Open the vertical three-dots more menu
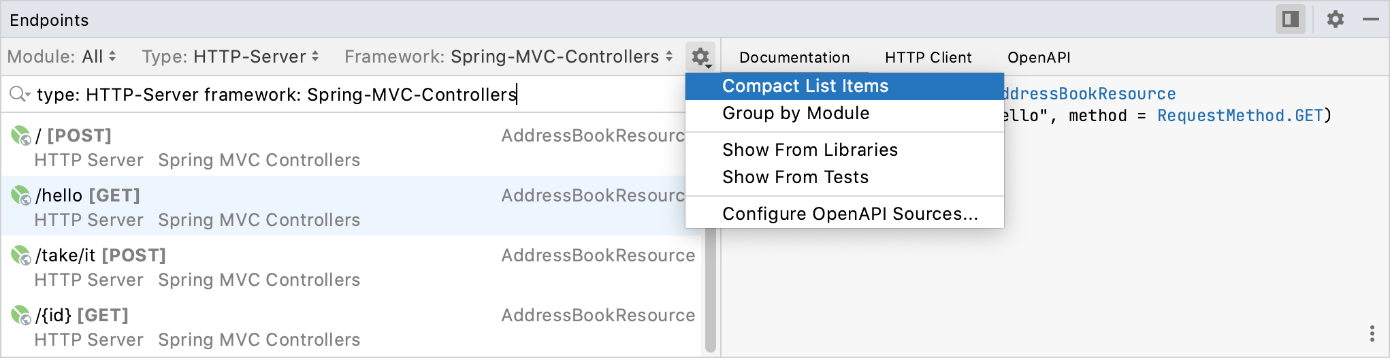This screenshot has width=1390, height=358. (1372, 333)
